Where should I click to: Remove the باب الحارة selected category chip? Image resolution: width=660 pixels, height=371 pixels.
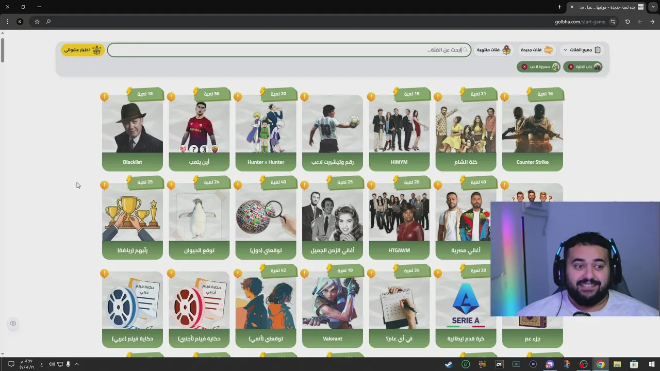[x=571, y=67]
